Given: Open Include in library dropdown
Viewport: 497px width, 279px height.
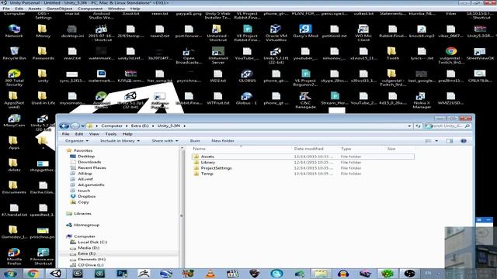Looking at the screenshot, I should point(120,141).
